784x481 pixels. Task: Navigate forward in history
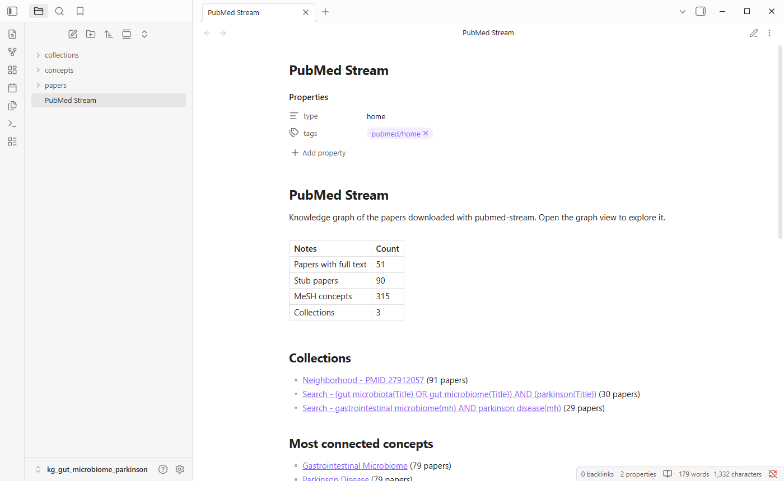coord(223,33)
